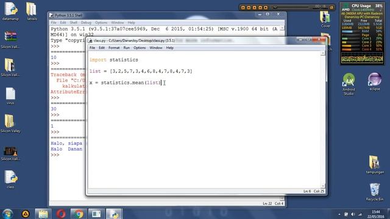This screenshot has height=219, width=390.
Task: Open Run menu in class.py editor
Action: click(127, 47)
